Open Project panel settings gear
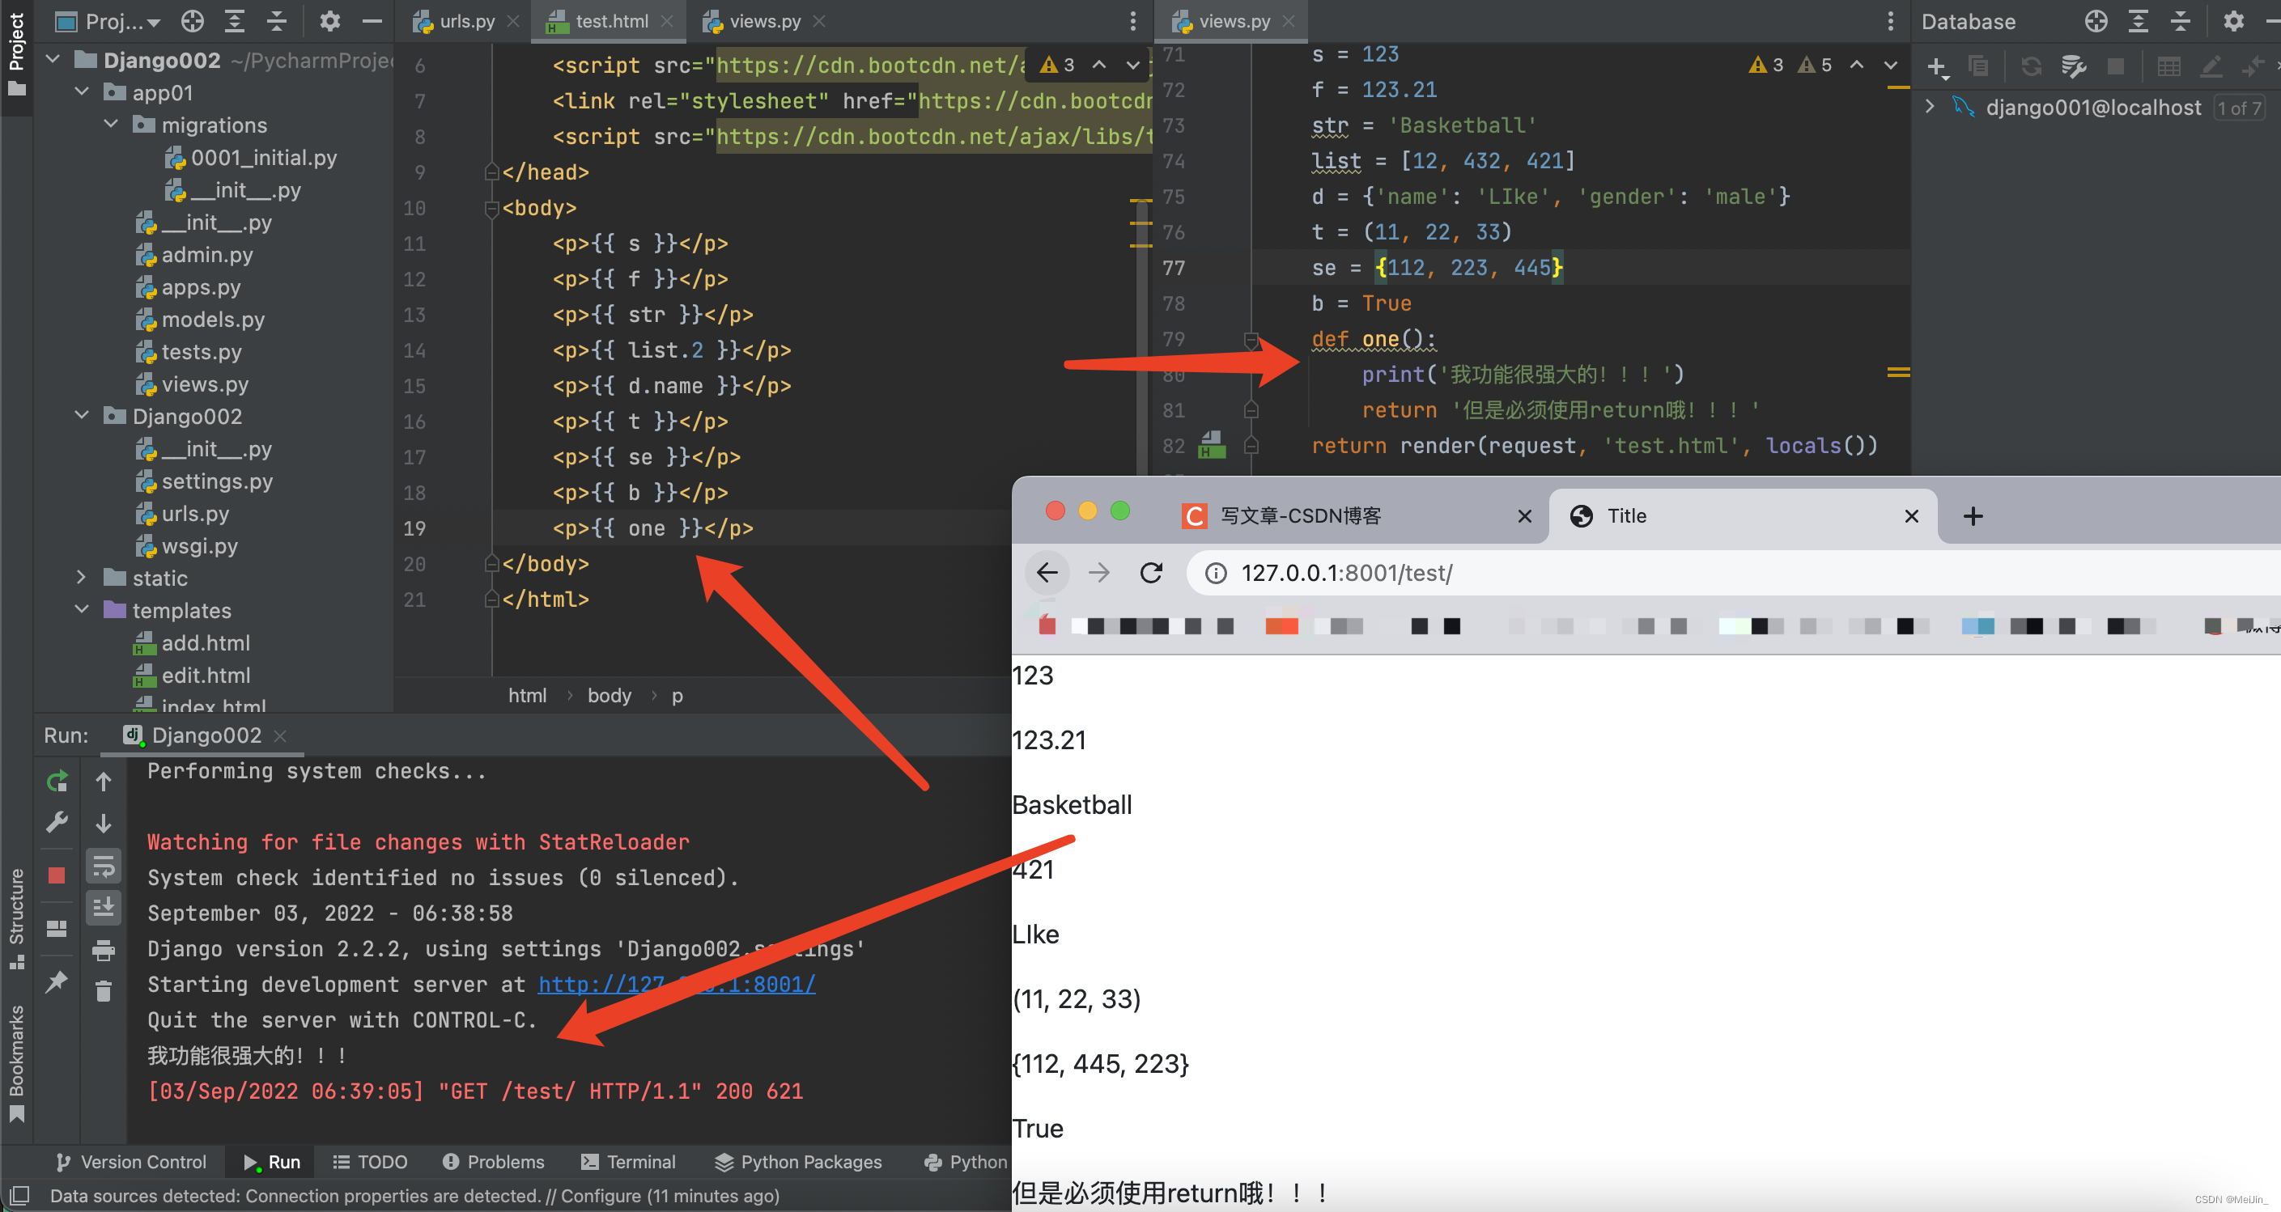Image resolution: width=2281 pixels, height=1212 pixels. tap(329, 21)
